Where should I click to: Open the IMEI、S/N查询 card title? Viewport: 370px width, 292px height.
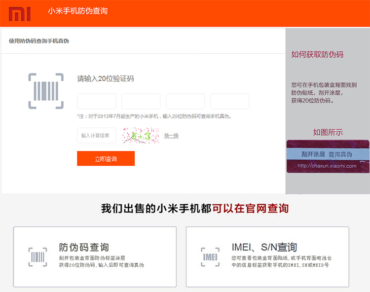coord(264,247)
